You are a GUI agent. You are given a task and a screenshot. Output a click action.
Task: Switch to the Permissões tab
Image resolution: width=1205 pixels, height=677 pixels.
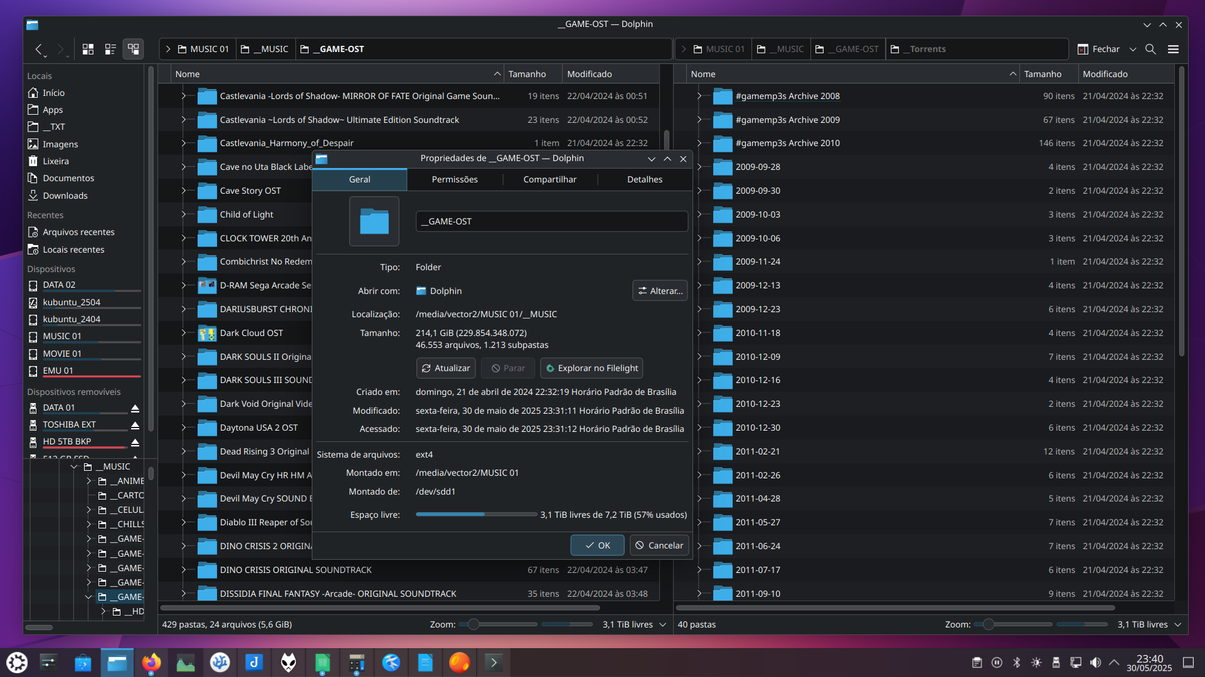[455, 179]
